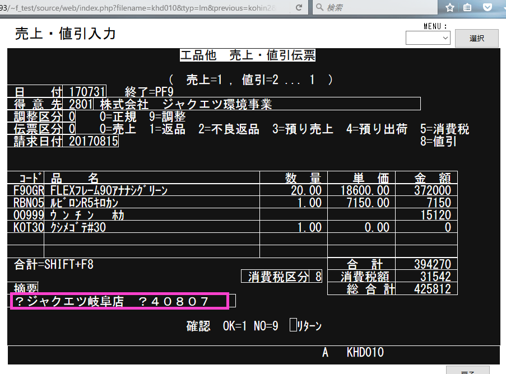The image size is (506, 374).
Task: Click the browser URL address field
Action: tap(140, 8)
